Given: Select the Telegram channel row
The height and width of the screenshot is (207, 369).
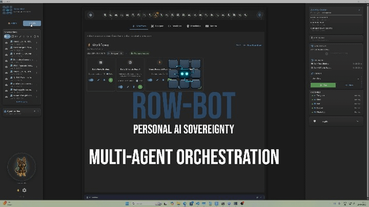Looking at the screenshot, I should (x=336, y=95).
